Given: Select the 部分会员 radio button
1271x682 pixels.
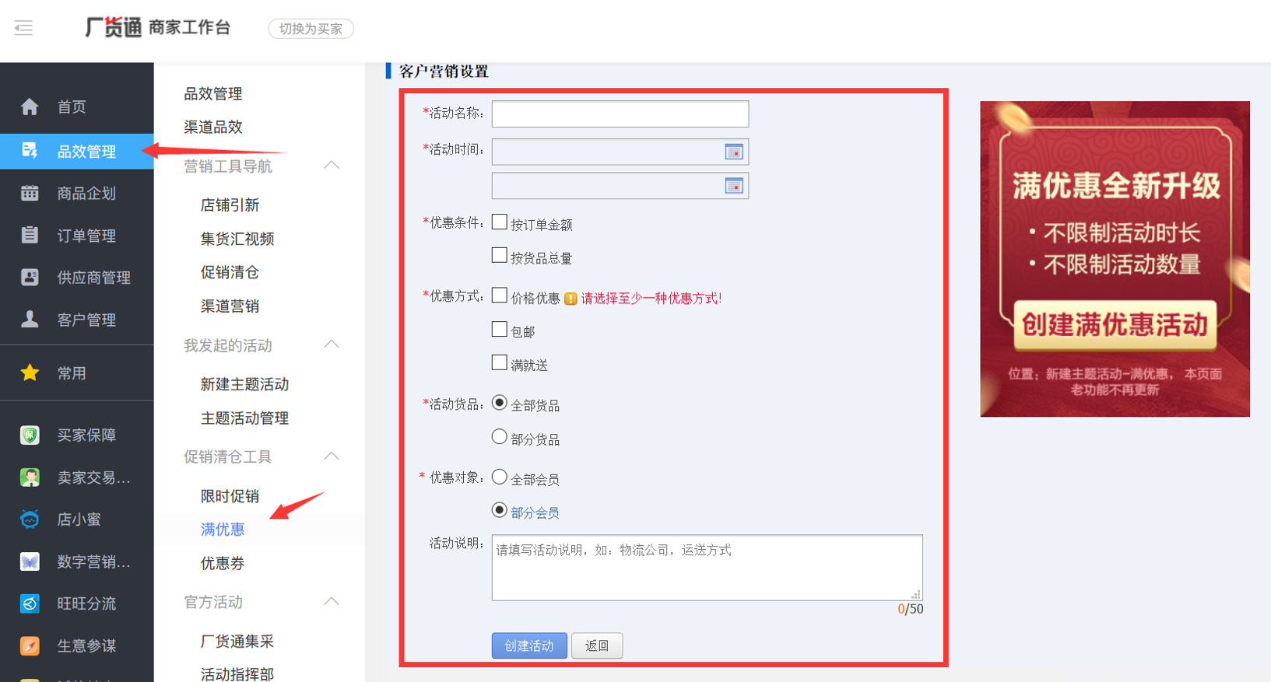Looking at the screenshot, I should tap(500, 510).
